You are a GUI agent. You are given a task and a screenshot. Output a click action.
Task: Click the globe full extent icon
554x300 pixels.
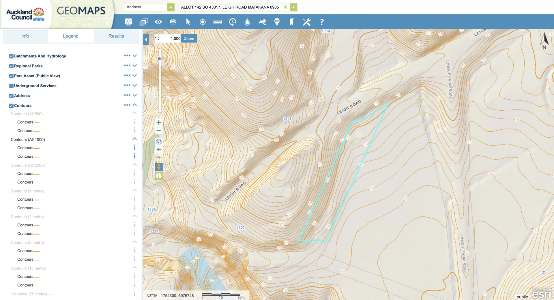(158, 141)
